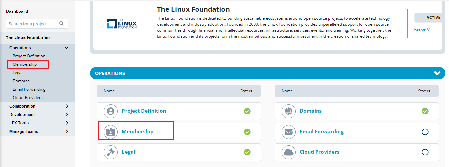
Task: Click the Cloud Providers empty status circle
Action: coord(425,152)
